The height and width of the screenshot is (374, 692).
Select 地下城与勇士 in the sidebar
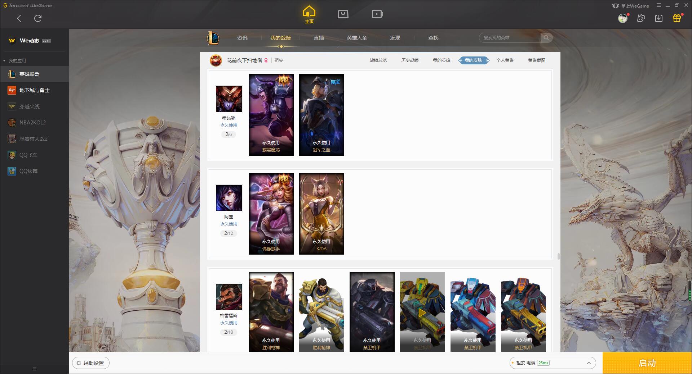pos(34,90)
